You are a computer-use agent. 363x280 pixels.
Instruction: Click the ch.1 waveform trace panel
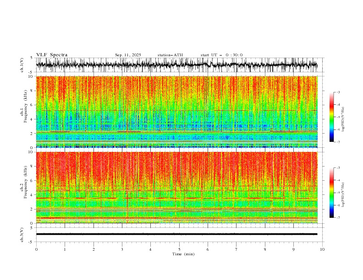pos(180,65)
